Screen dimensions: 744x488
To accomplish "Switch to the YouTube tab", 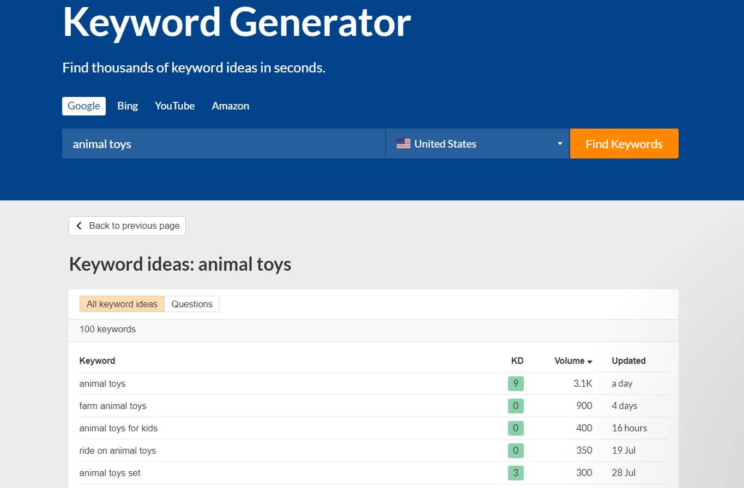I will point(174,106).
